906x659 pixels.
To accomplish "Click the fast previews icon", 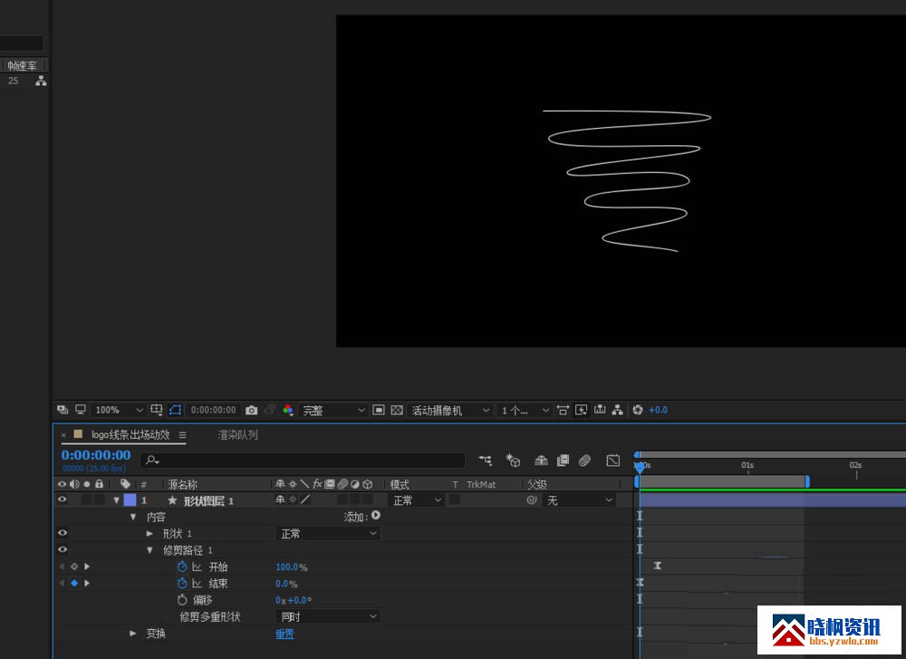I will click(x=582, y=410).
